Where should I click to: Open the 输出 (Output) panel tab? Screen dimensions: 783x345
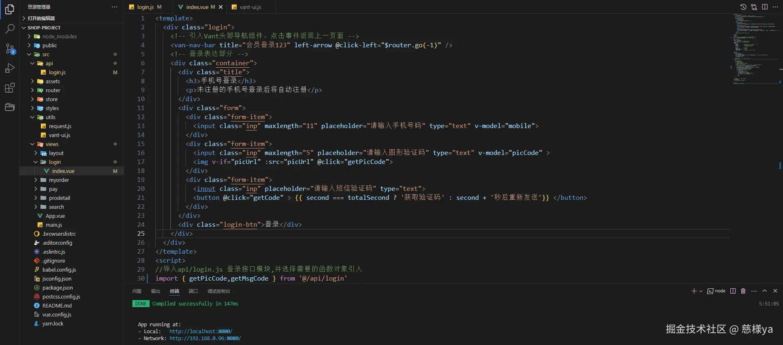pyautogui.click(x=156, y=291)
